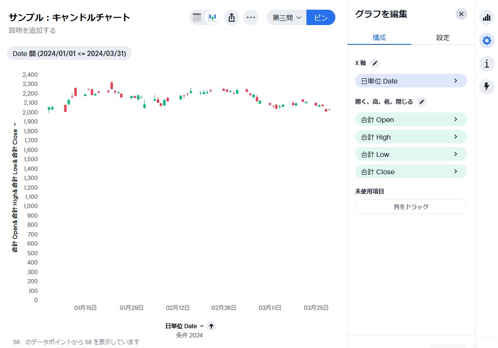Click the info icon in sidebar
This screenshot has height=348, width=498.
pos(486,63)
